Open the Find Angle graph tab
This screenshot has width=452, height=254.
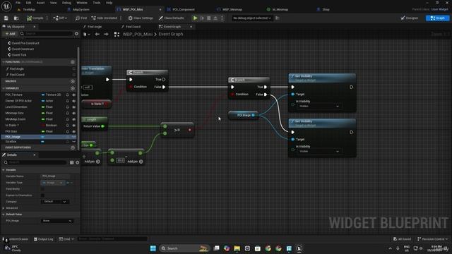(95, 27)
